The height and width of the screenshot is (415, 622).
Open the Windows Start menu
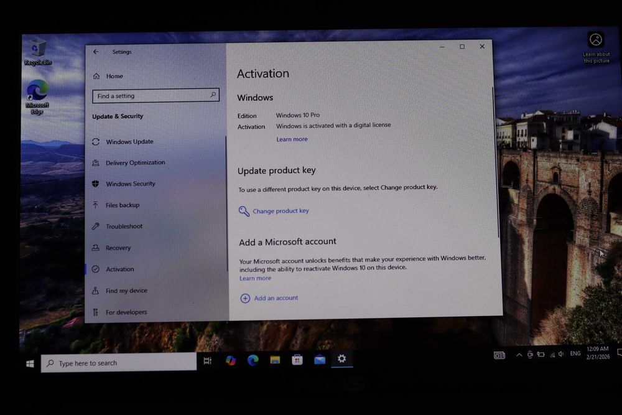30,363
